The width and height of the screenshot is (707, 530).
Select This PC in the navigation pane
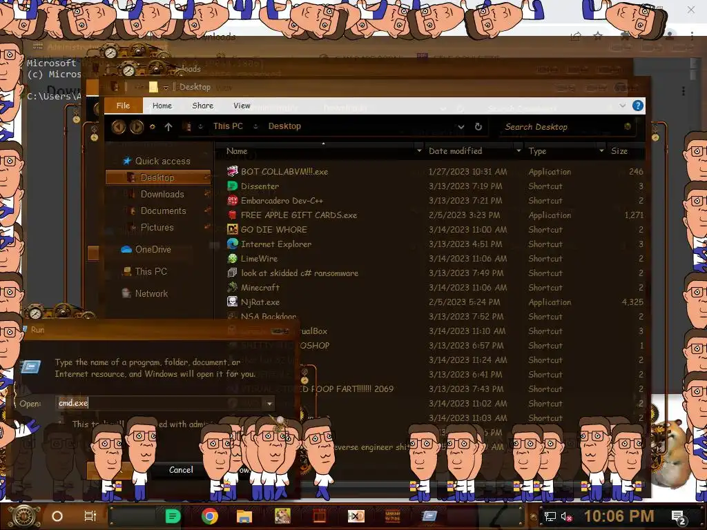click(x=151, y=271)
